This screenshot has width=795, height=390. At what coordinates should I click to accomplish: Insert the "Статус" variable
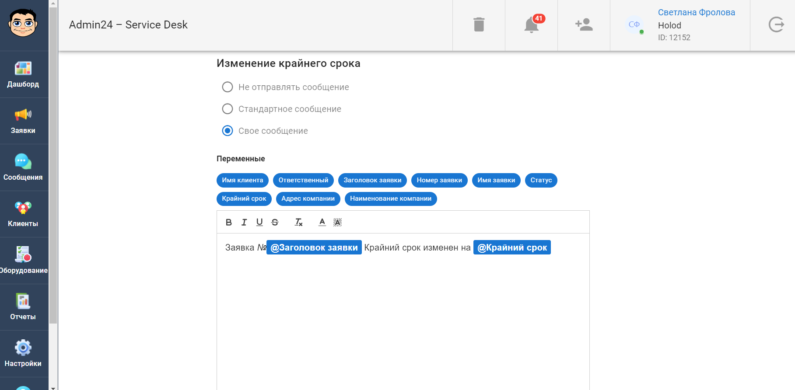tap(541, 180)
